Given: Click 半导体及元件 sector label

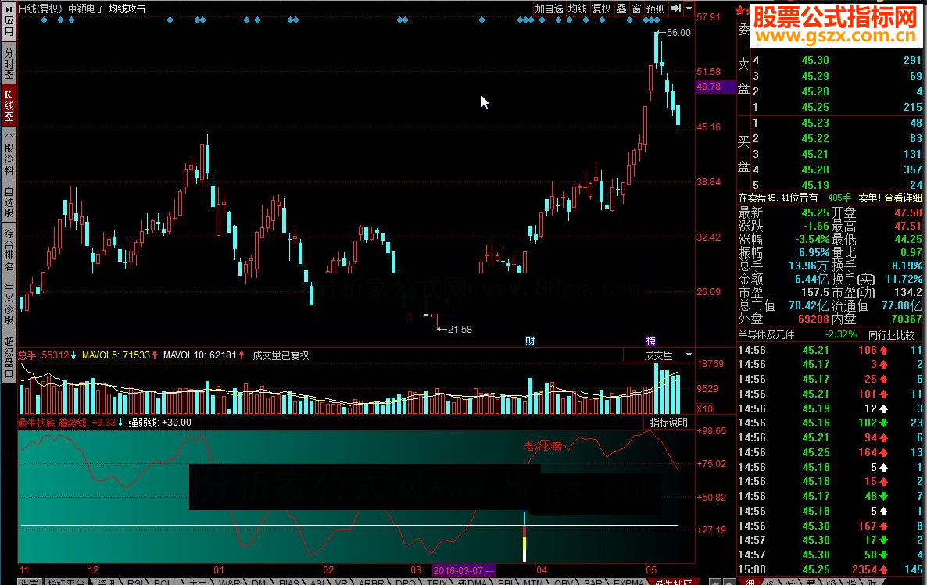Looking at the screenshot, I should tap(767, 334).
